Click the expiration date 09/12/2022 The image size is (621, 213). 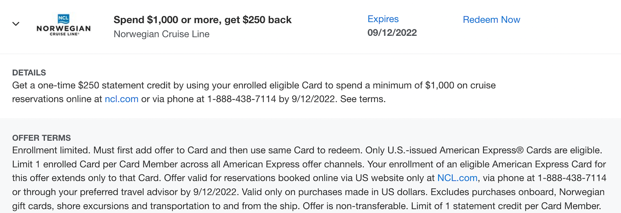[x=392, y=33]
